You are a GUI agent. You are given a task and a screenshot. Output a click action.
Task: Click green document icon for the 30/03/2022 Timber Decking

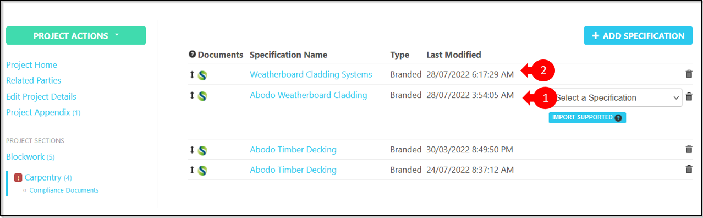[202, 150]
